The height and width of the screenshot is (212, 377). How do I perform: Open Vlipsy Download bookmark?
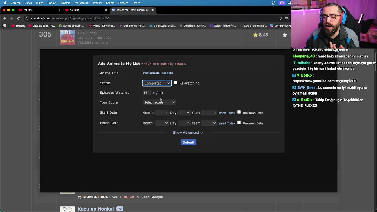(x=102, y=26)
